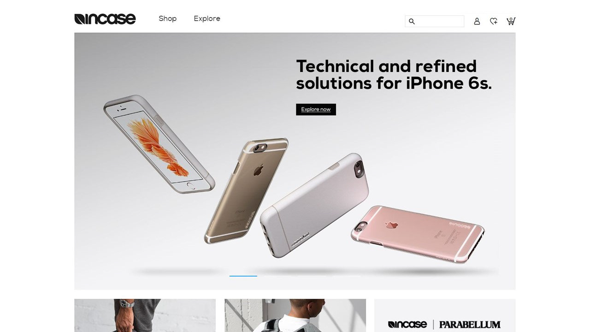Open the Shop menu
The image size is (590, 332).
pyautogui.click(x=167, y=18)
